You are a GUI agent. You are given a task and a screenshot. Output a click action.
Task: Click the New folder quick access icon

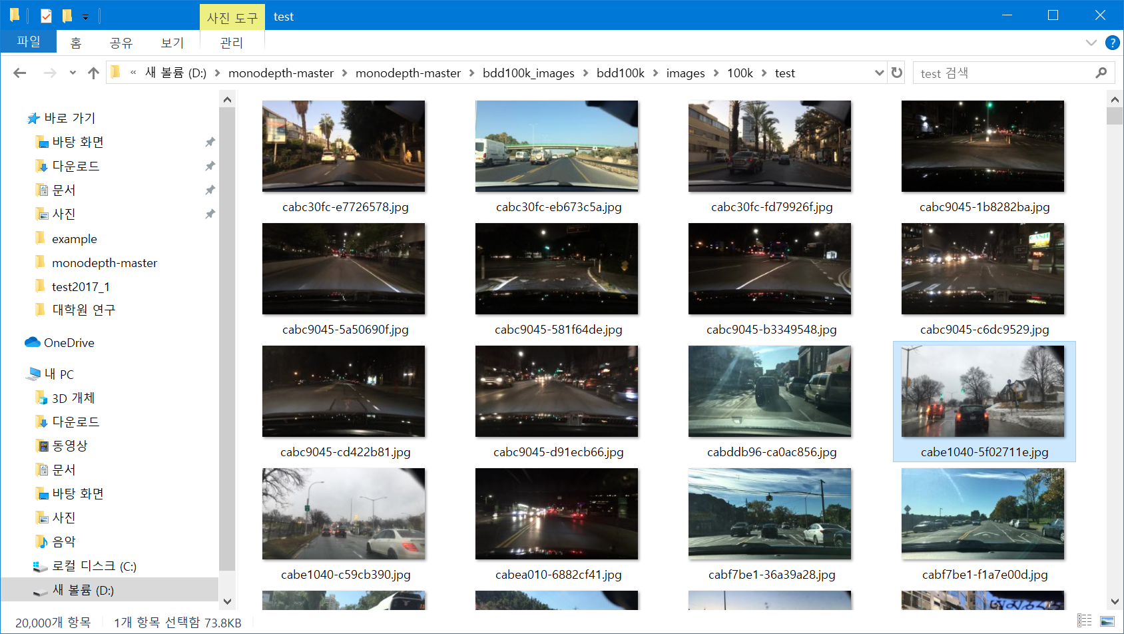click(x=67, y=15)
